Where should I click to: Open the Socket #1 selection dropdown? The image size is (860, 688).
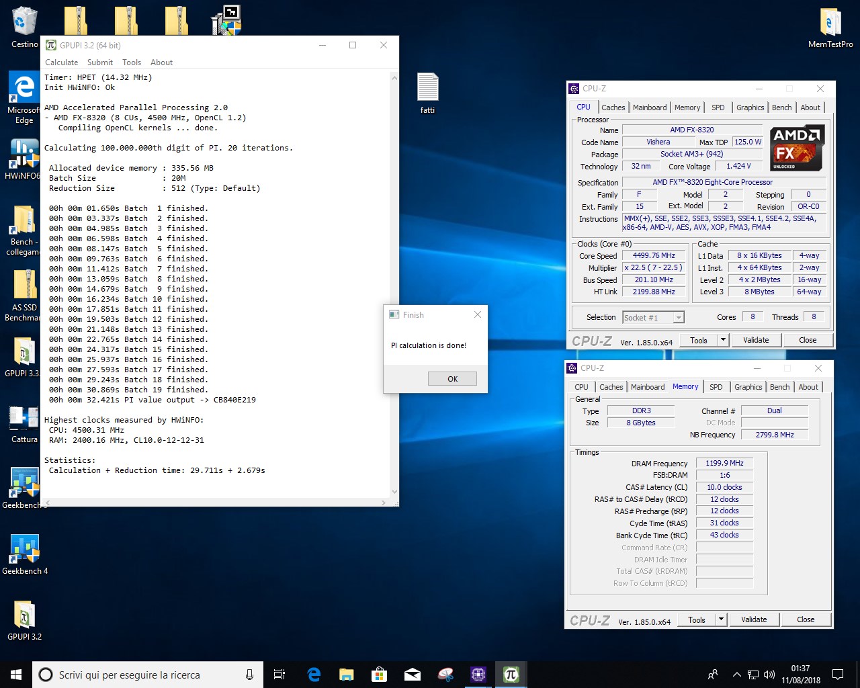point(653,317)
